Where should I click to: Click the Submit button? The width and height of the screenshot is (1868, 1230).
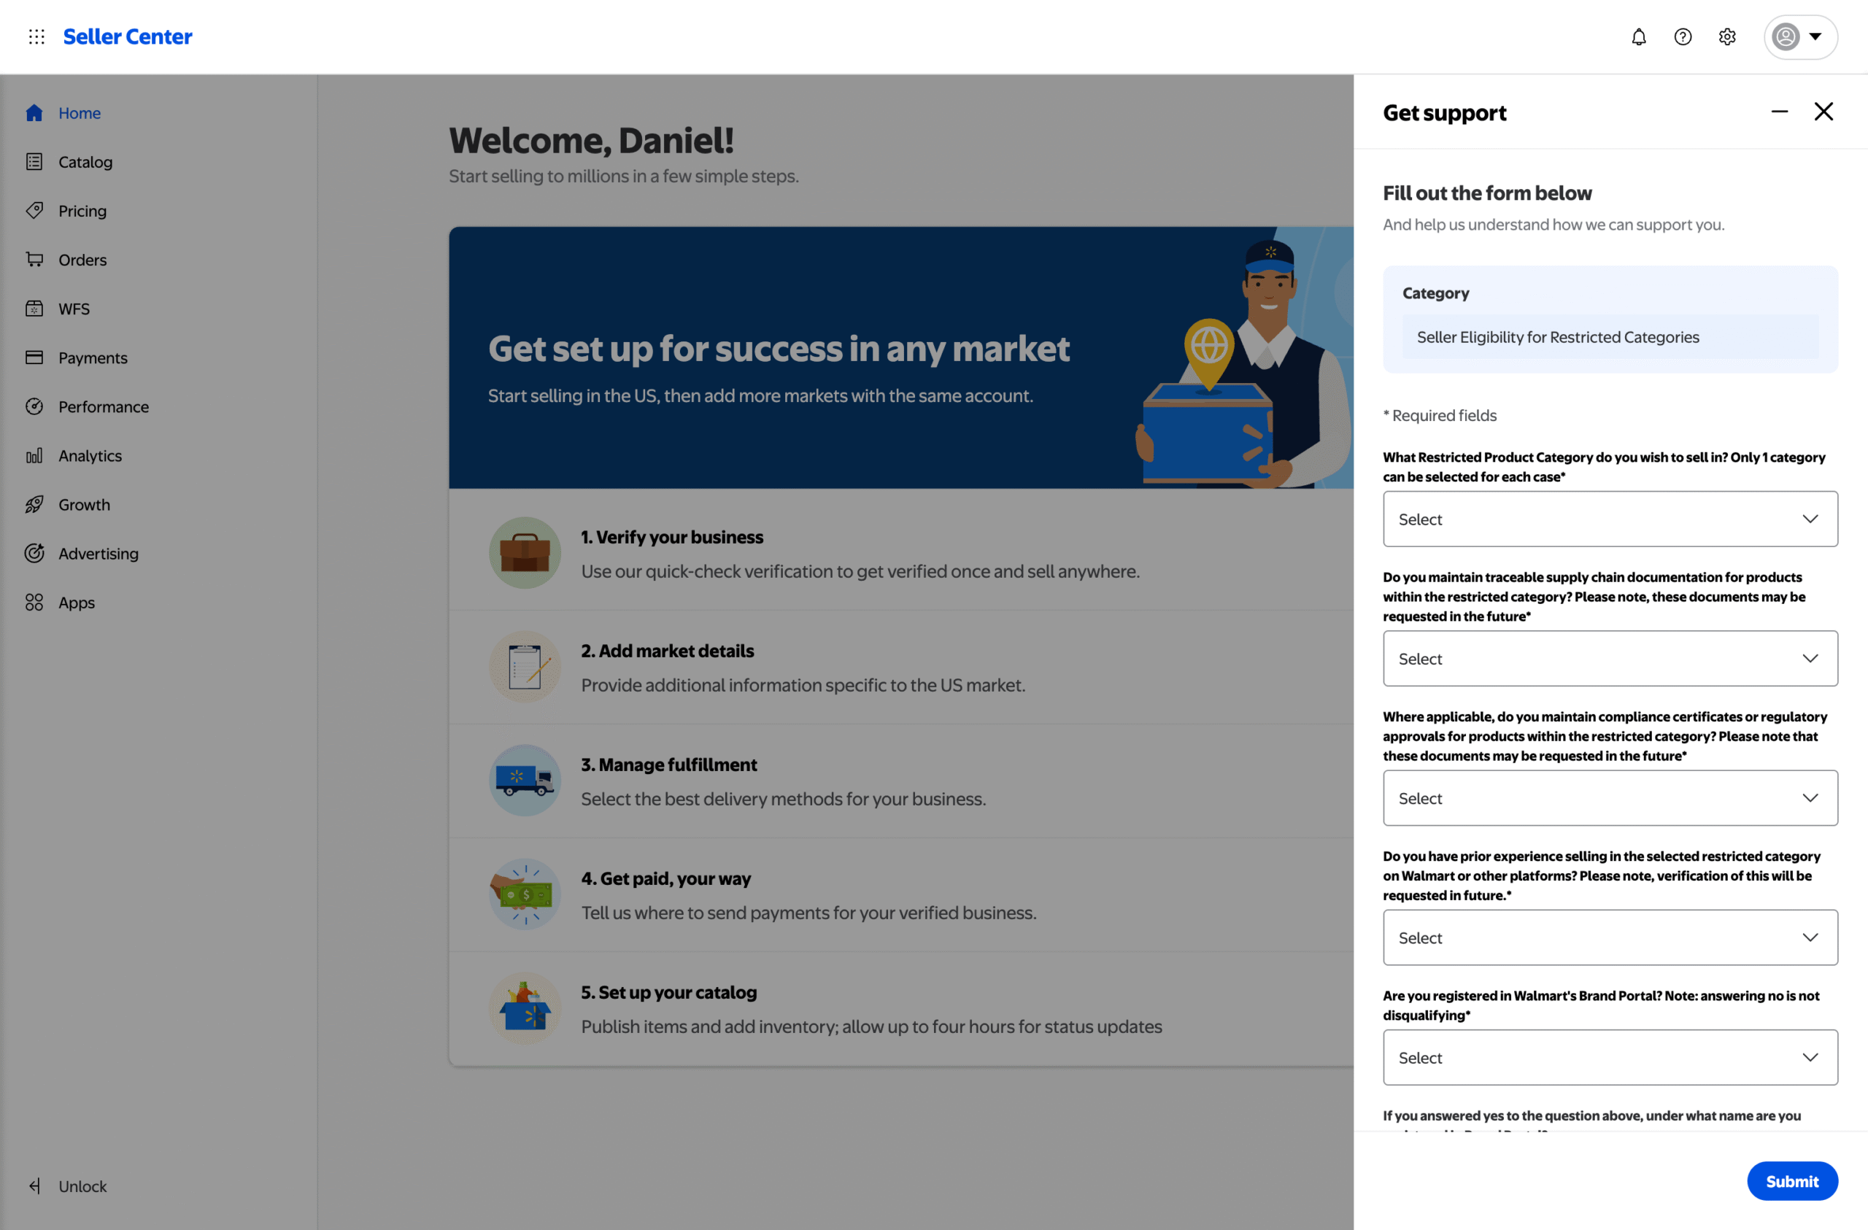click(1791, 1180)
